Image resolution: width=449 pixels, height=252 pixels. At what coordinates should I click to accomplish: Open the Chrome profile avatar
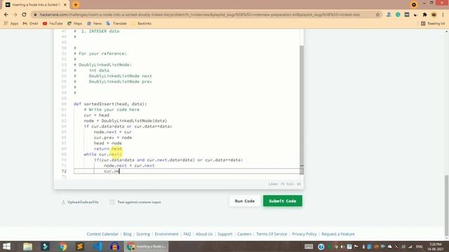[x=434, y=15]
